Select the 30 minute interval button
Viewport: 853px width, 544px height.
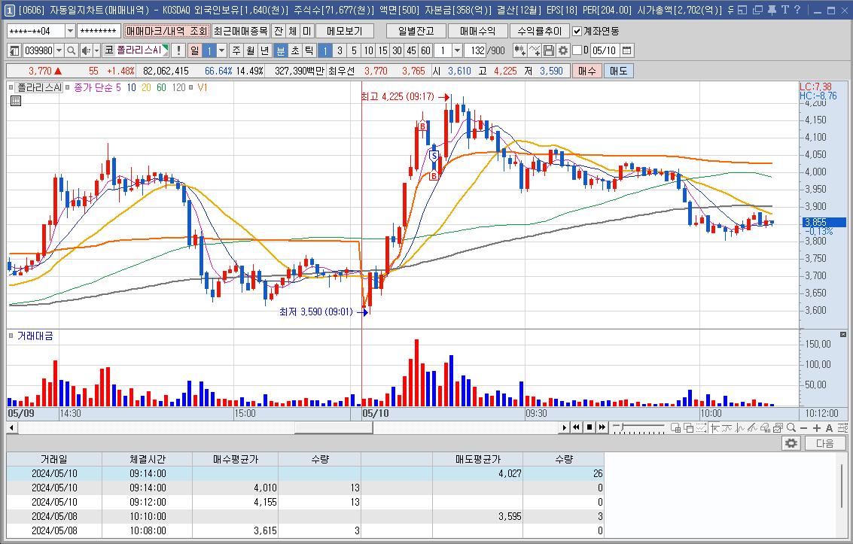pos(397,50)
